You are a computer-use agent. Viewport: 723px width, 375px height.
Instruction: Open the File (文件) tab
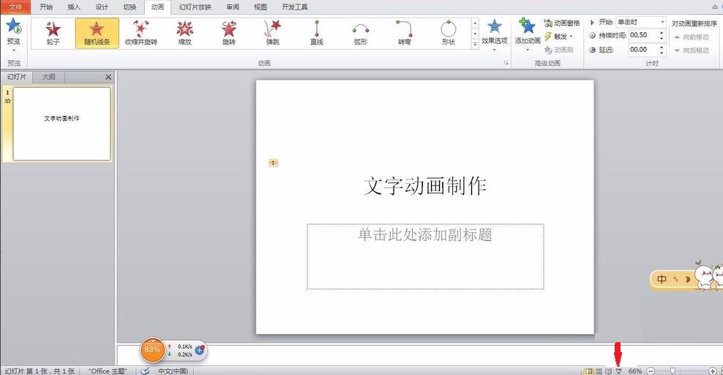pos(15,7)
